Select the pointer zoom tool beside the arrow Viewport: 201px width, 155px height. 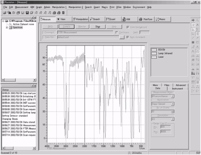pos(197,20)
